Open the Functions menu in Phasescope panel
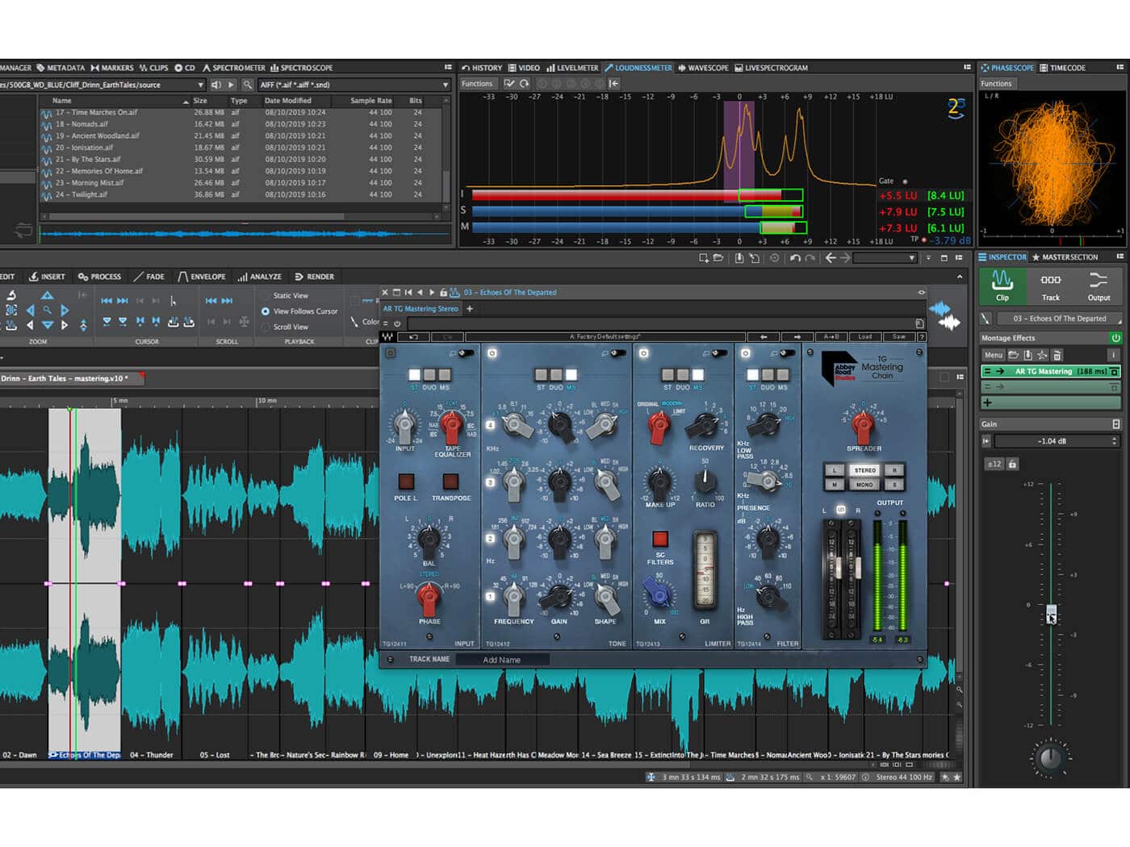This screenshot has width=1130, height=847. pos(996,84)
